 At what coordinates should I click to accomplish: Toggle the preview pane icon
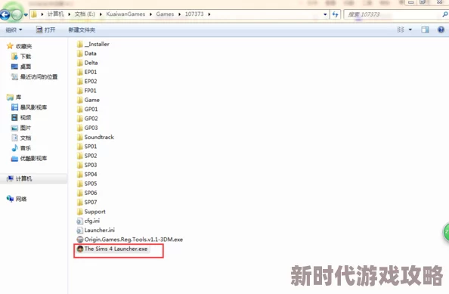point(425,29)
